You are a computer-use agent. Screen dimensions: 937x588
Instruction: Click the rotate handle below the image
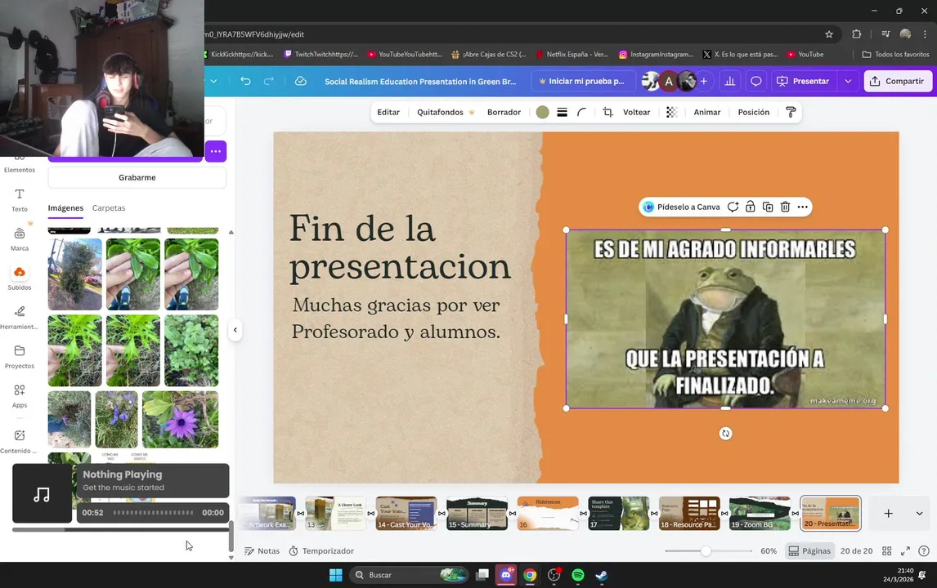(725, 434)
